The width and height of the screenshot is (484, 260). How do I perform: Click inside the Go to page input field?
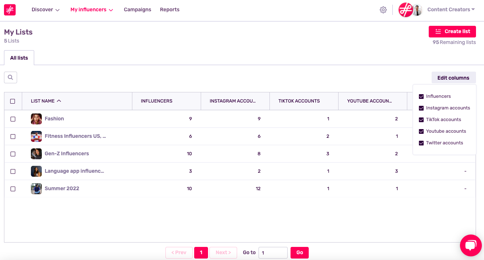tap(273, 252)
